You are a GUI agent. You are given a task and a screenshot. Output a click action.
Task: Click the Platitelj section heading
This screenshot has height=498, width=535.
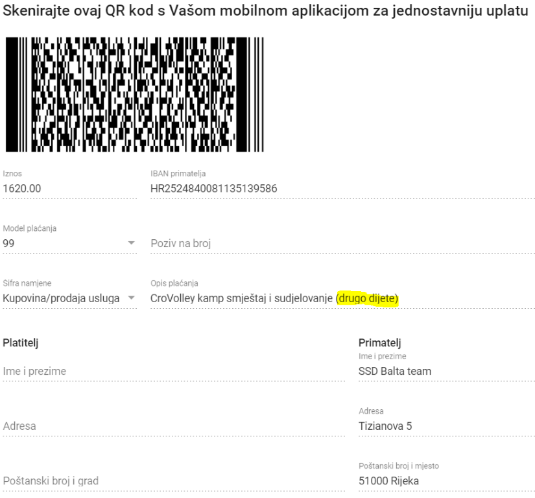tap(21, 343)
